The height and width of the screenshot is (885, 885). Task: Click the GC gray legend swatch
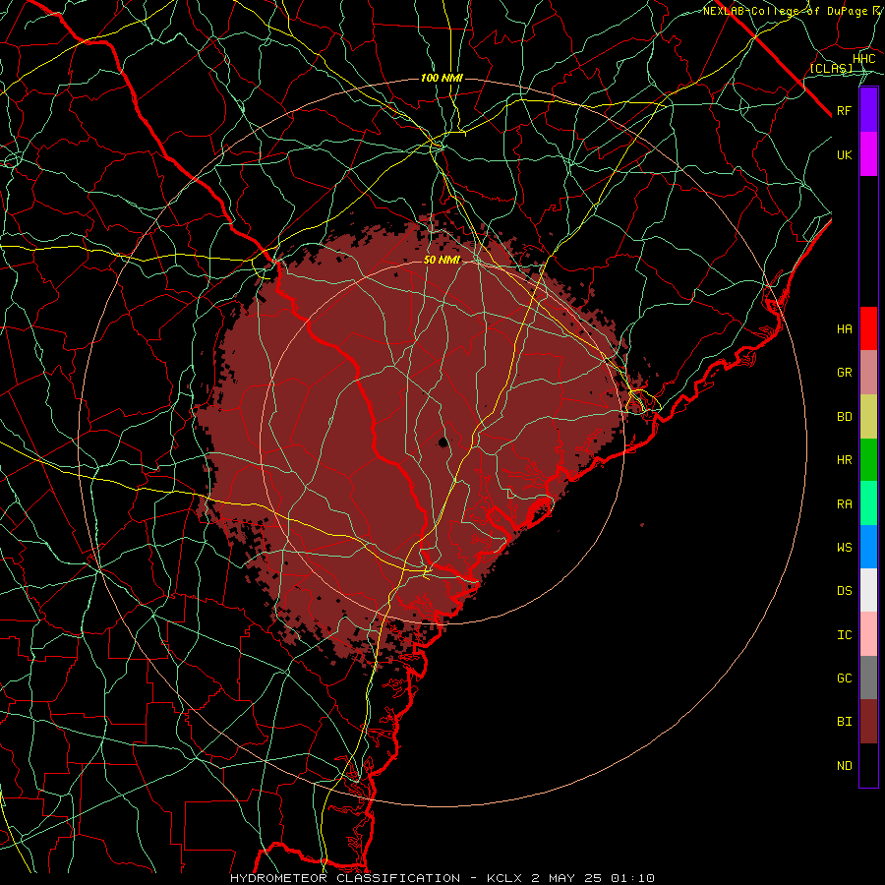pyautogui.click(x=868, y=678)
